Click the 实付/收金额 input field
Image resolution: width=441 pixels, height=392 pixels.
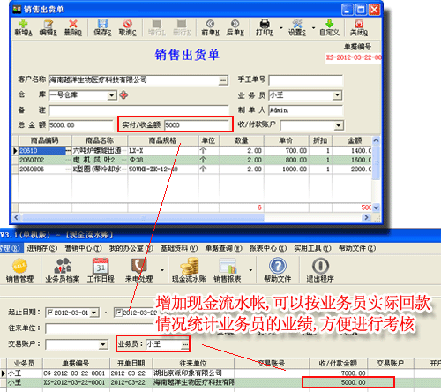tap(197, 125)
